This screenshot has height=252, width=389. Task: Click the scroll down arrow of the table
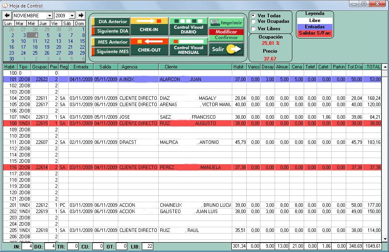tap(385, 239)
